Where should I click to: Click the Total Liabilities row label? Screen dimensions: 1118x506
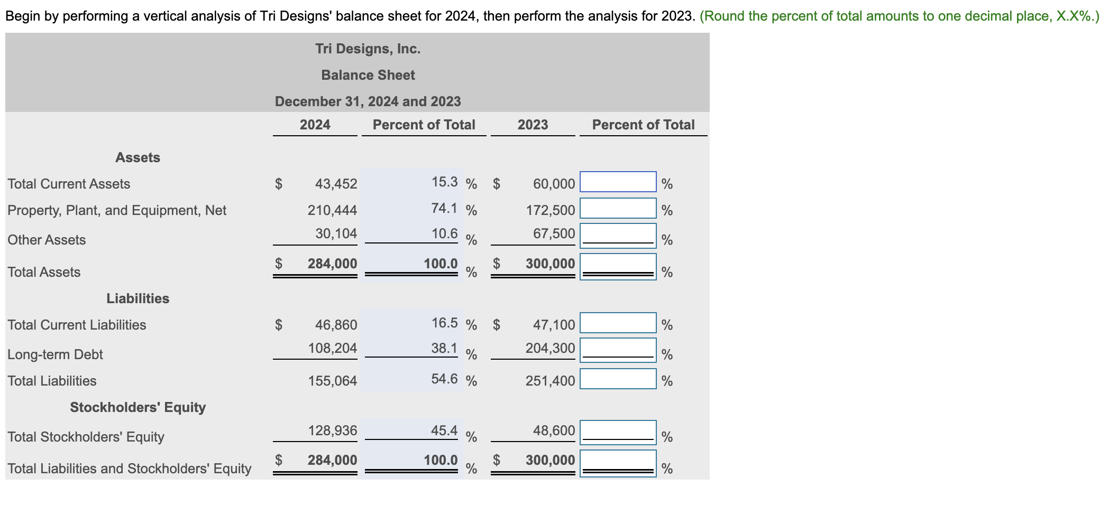point(52,381)
